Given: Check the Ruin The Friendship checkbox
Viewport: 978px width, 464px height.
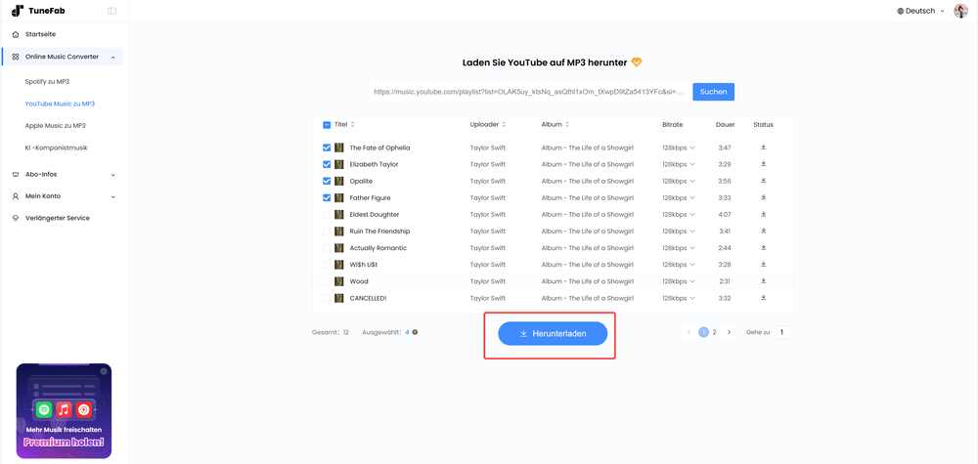Looking at the screenshot, I should (327, 232).
